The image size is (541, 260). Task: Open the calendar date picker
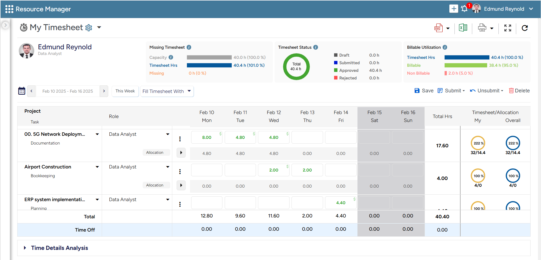[22, 91]
